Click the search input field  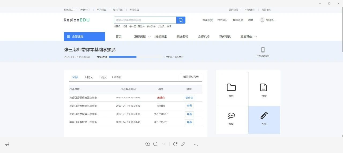tap(145, 20)
